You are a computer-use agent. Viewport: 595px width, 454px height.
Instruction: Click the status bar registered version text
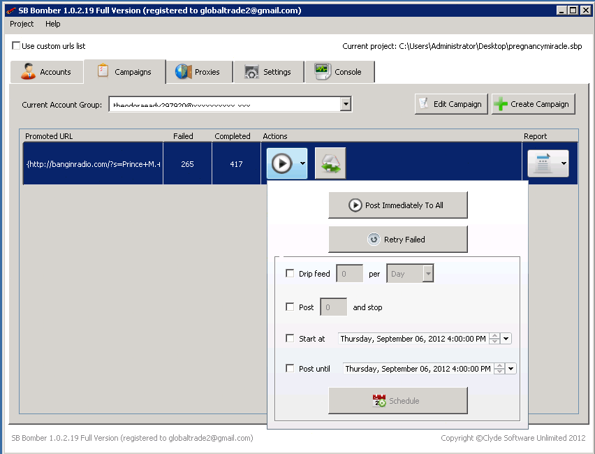[132, 438]
